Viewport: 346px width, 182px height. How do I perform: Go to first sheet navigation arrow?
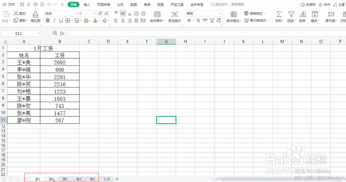[x=4, y=179]
